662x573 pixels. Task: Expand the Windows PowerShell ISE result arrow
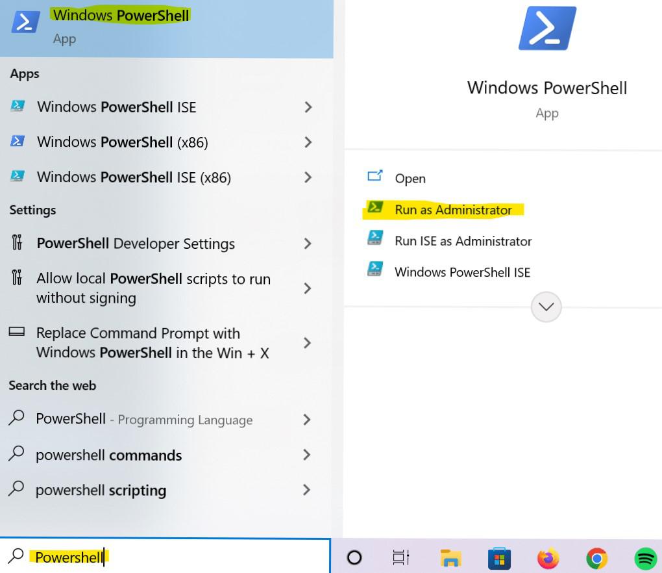tap(308, 107)
